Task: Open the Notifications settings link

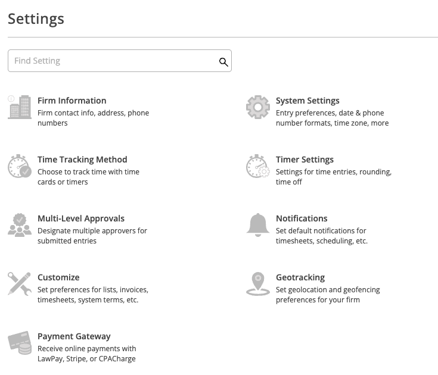Action: (x=302, y=218)
